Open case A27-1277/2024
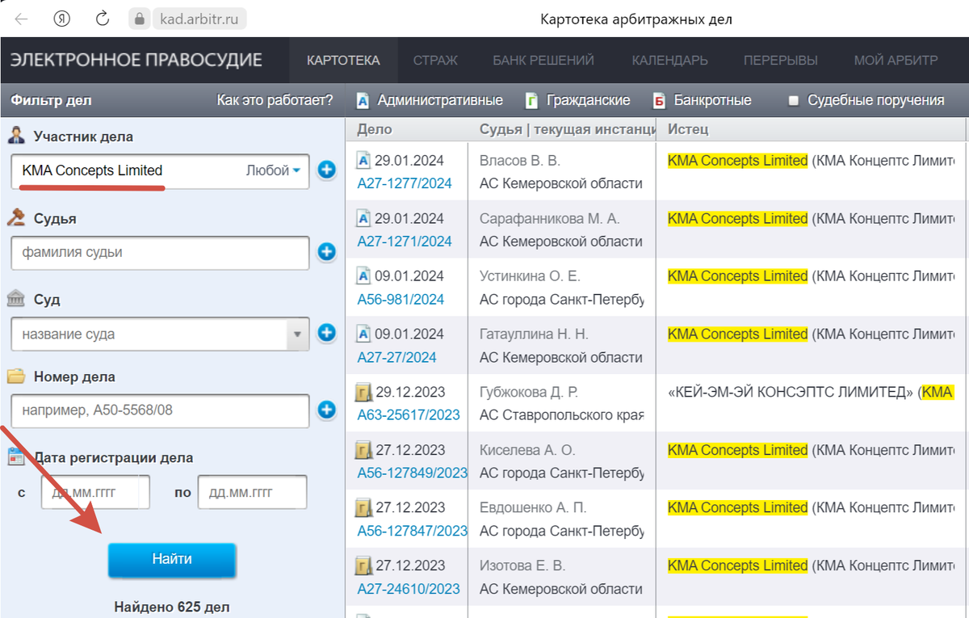The width and height of the screenshot is (969, 618). click(405, 183)
